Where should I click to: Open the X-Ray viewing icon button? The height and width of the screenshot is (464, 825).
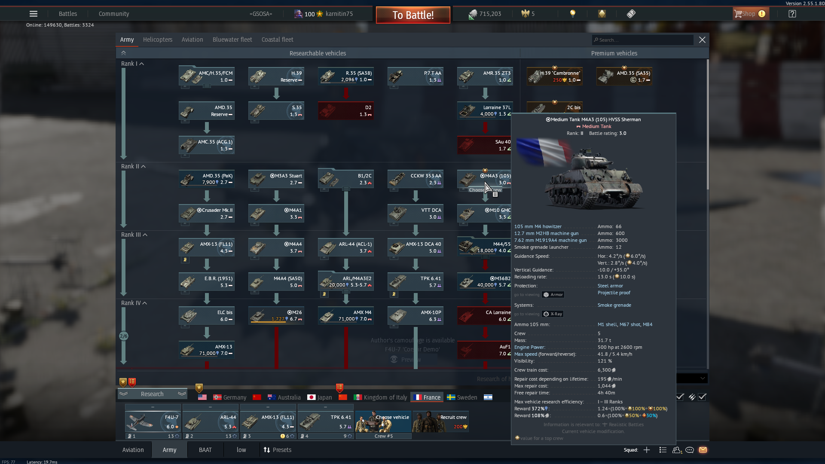[553, 314]
